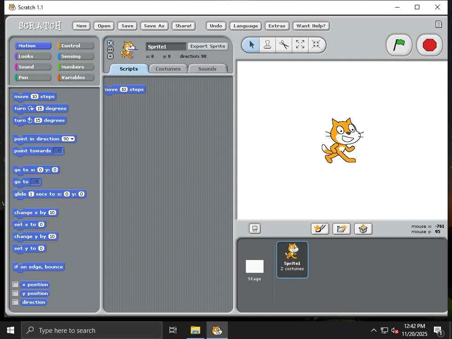Click the Language button
The height and width of the screenshot is (339, 452).
(245, 26)
